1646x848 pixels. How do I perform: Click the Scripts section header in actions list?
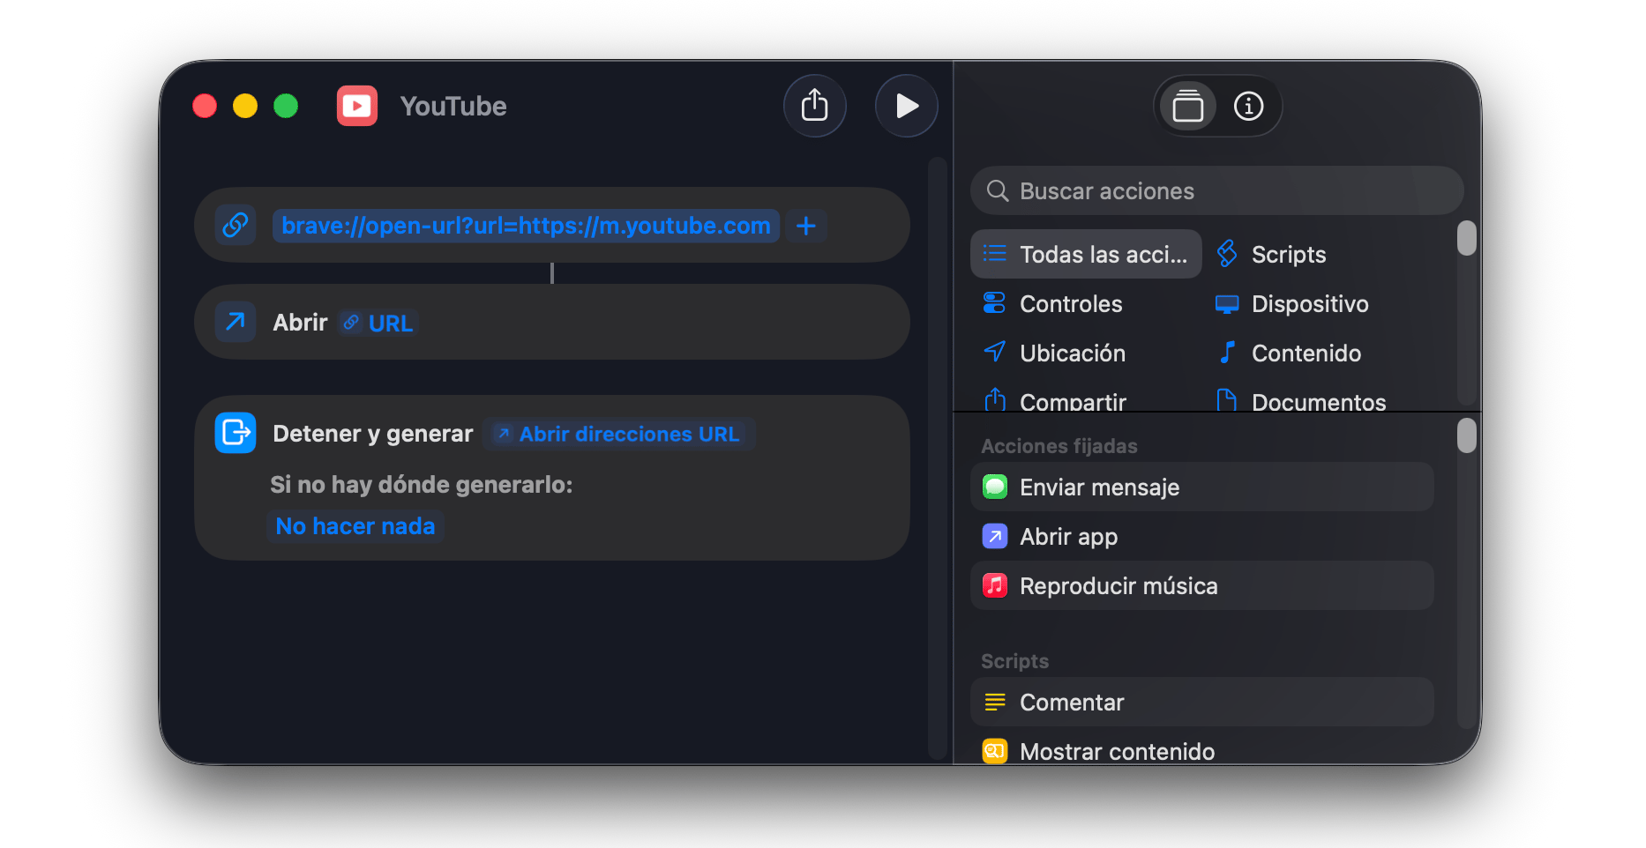pos(1014,661)
